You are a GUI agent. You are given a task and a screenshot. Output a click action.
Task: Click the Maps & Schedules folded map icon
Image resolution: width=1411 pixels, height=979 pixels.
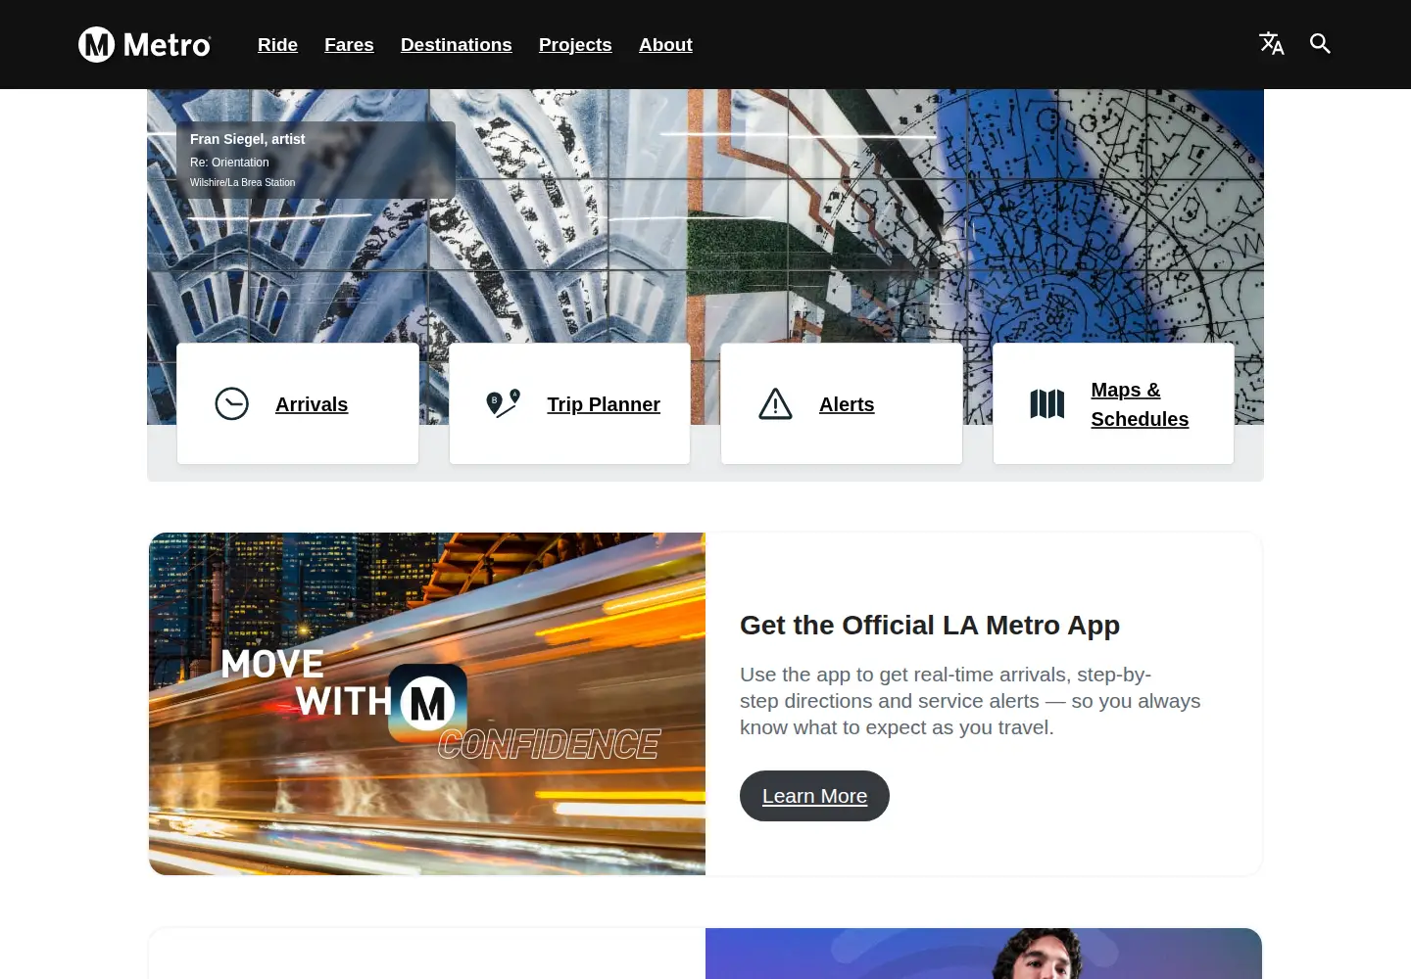click(x=1047, y=403)
